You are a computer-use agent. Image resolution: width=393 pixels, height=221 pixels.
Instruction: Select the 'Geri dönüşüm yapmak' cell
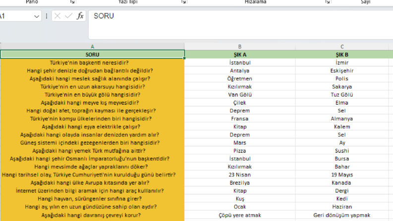(x=342, y=215)
